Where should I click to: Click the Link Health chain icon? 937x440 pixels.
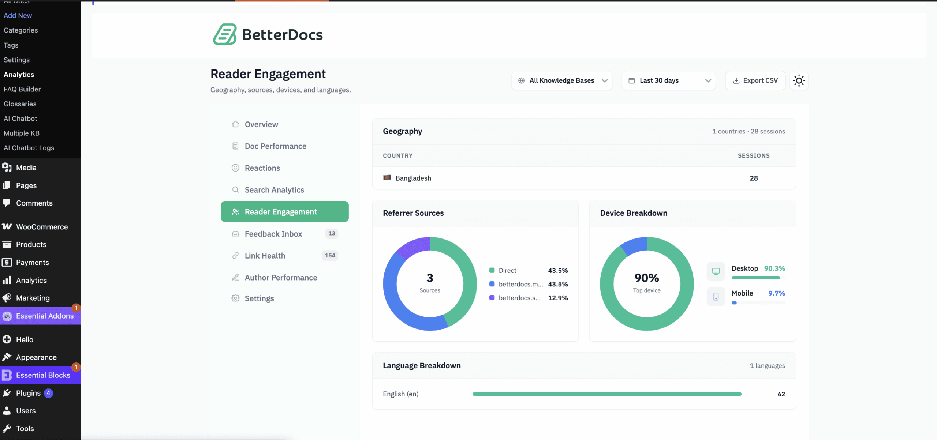coord(235,256)
